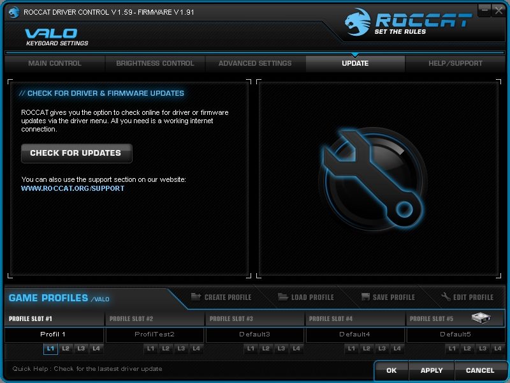Select L2 under Profil 1

66,349
